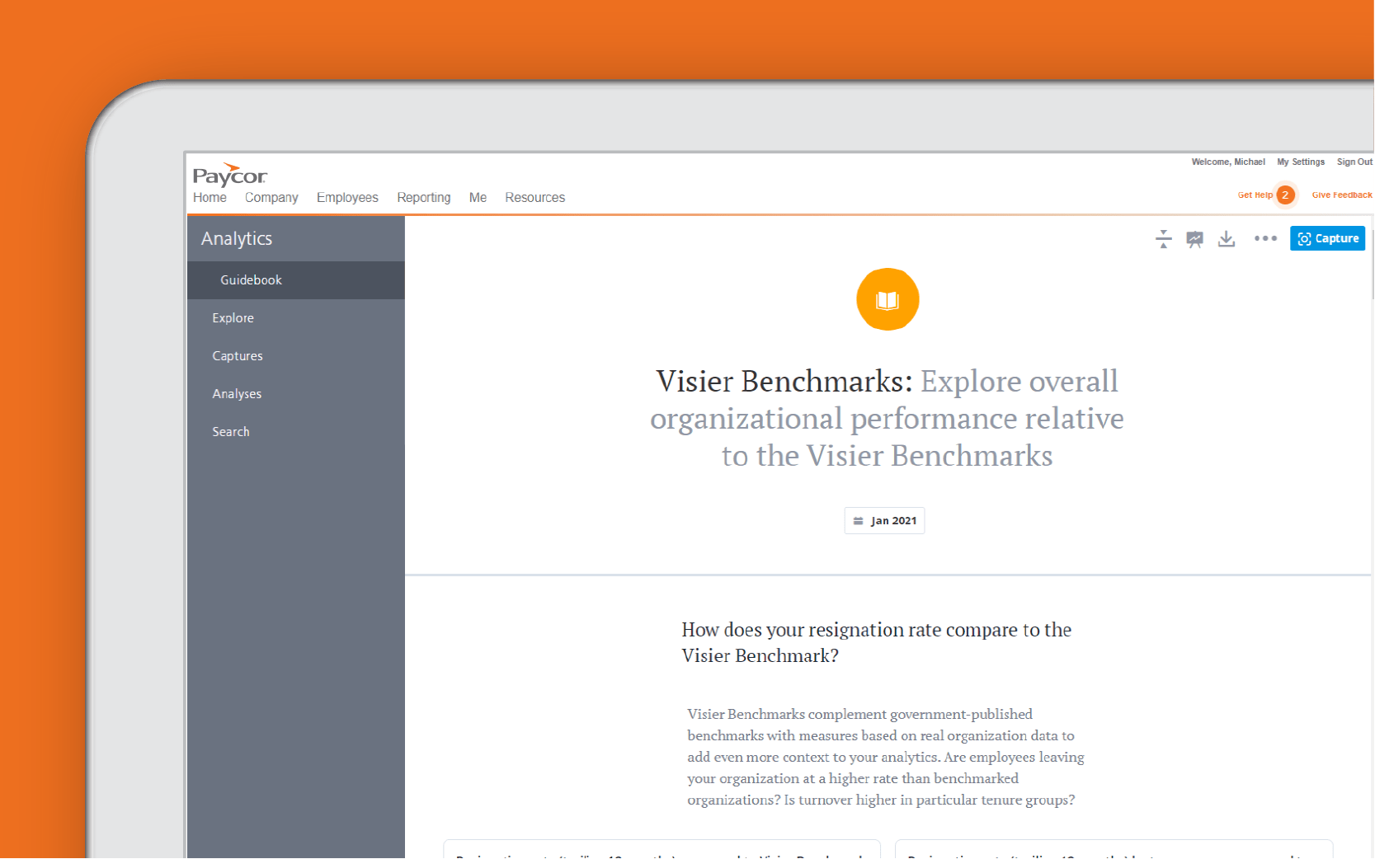Click the orange notification badge showing 2
Screen dimensions: 1375x859
pos(1285,195)
